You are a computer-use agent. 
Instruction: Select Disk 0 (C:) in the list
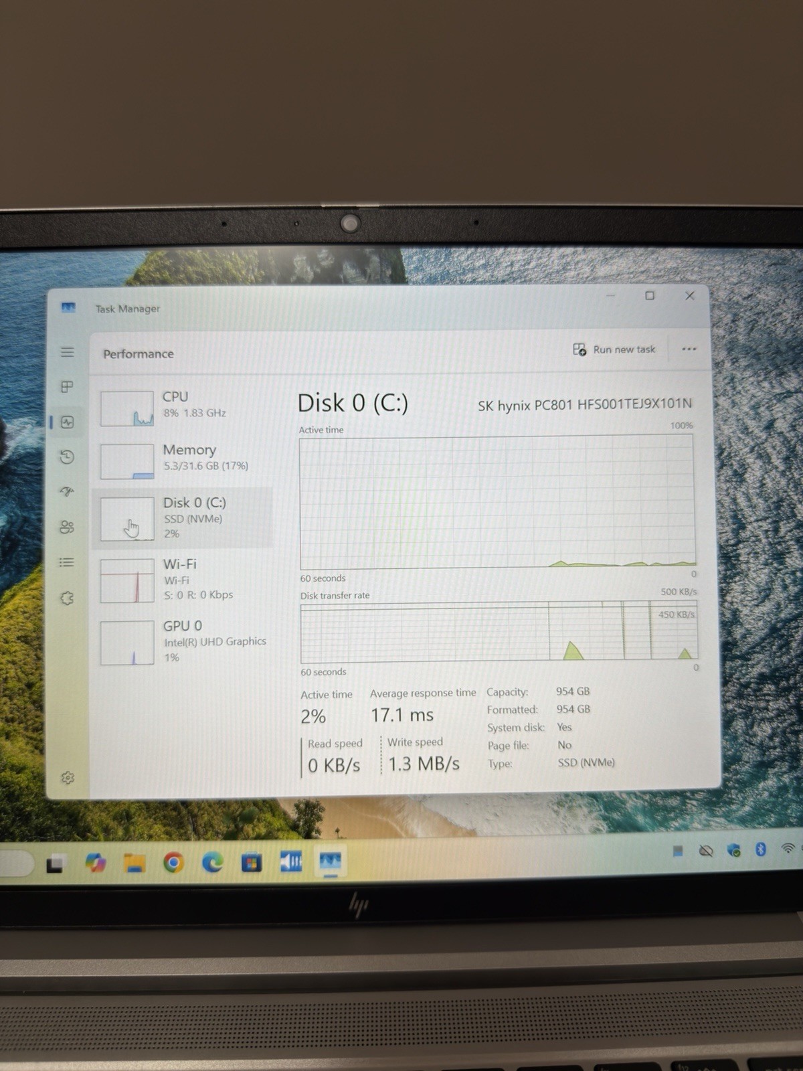point(183,517)
